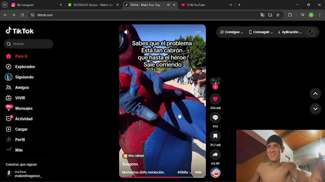Open the browser extensions puzzle icon
The height and width of the screenshot is (182, 325).
(x=290, y=15)
